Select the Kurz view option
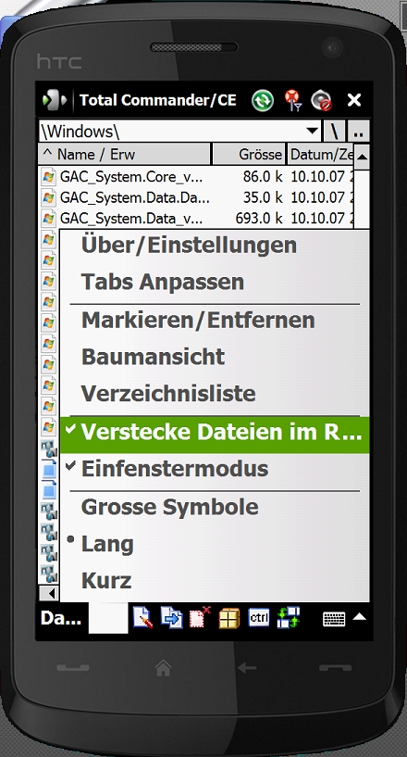The height and width of the screenshot is (757, 407). pos(215,581)
